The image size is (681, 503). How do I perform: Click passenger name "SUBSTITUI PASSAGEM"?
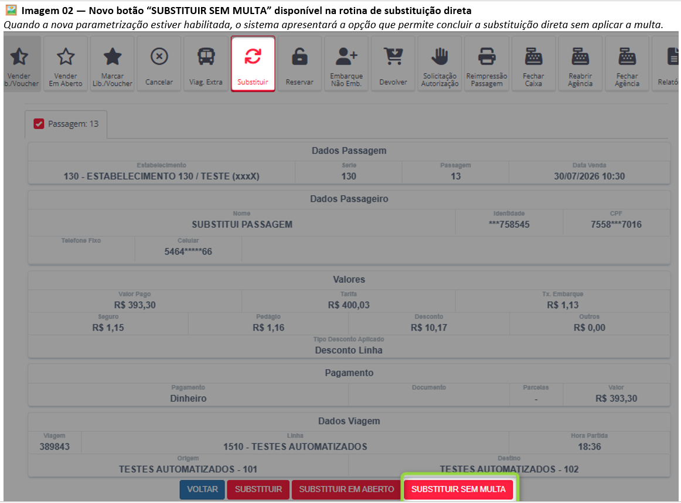[x=242, y=225]
